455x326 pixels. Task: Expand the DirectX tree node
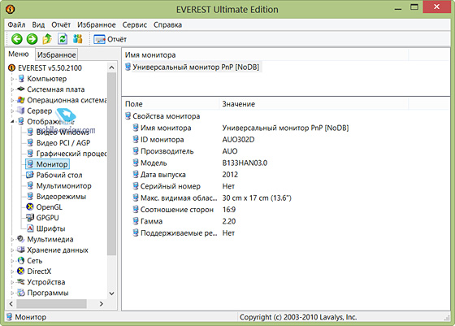tap(12, 272)
